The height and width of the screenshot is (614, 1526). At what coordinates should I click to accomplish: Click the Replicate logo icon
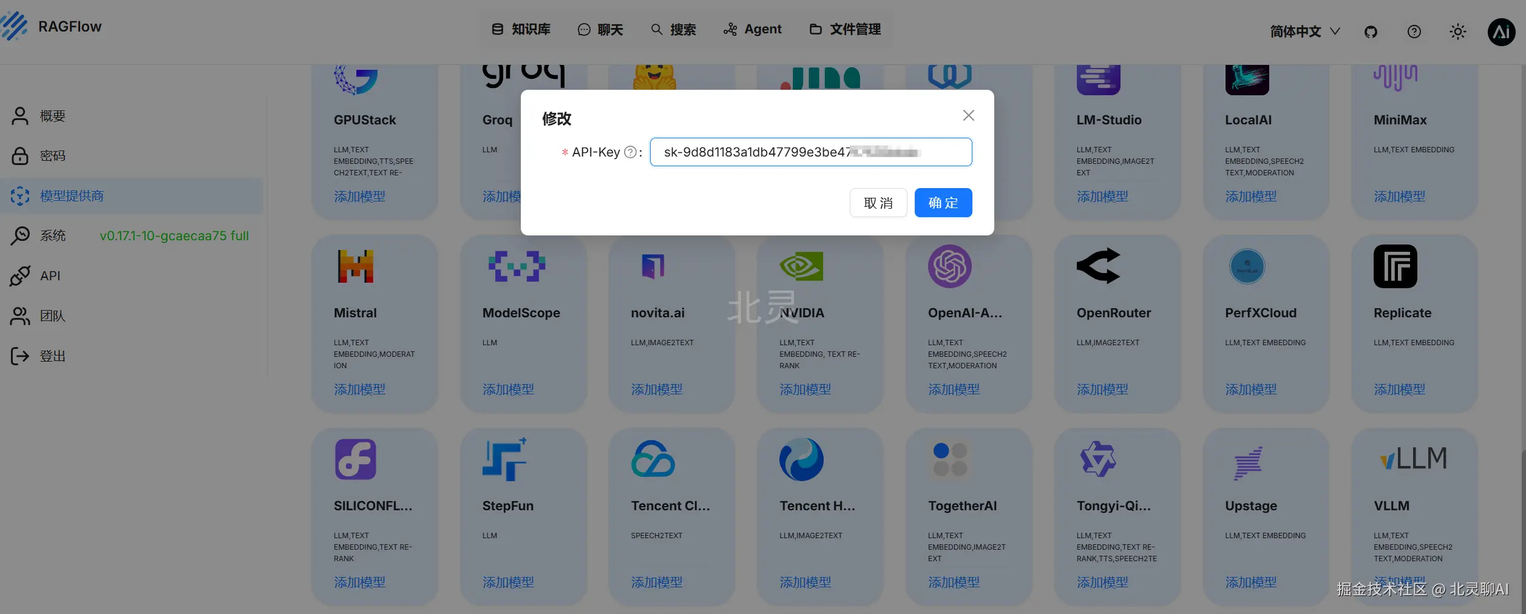(x=1395, y=266)
